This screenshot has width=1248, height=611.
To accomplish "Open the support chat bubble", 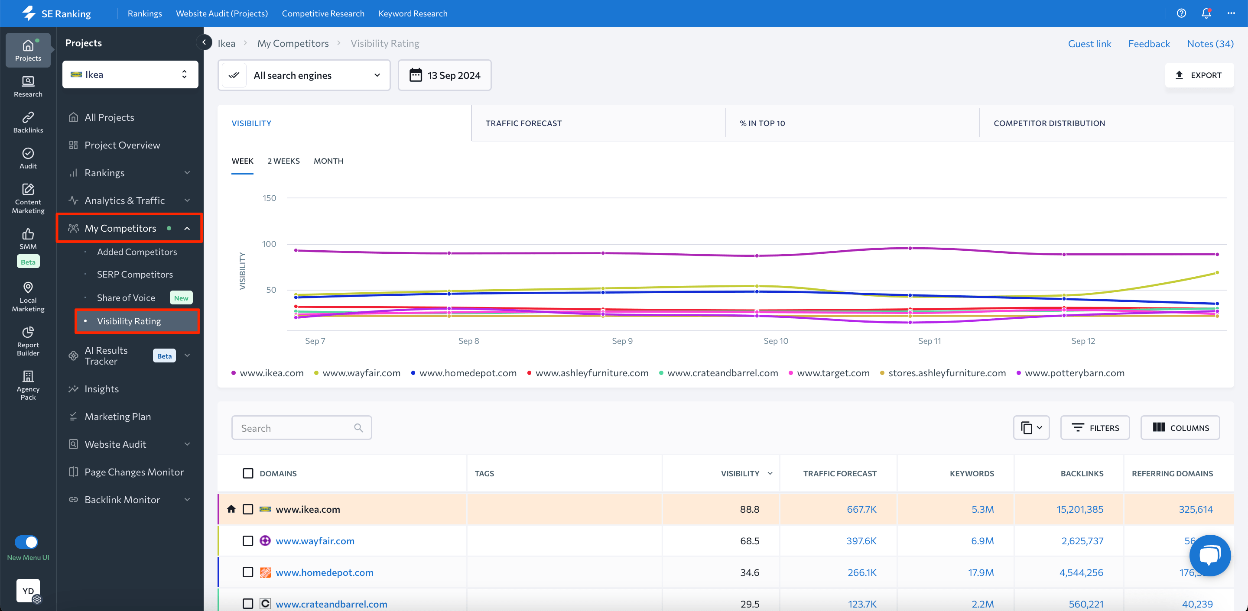I will (x=1210, y=555).
